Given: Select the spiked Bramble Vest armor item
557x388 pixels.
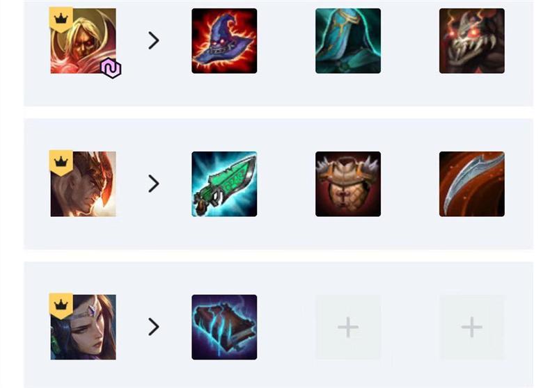Looking at the screenshot, I should pyautogui.click(x=348, y=184).
